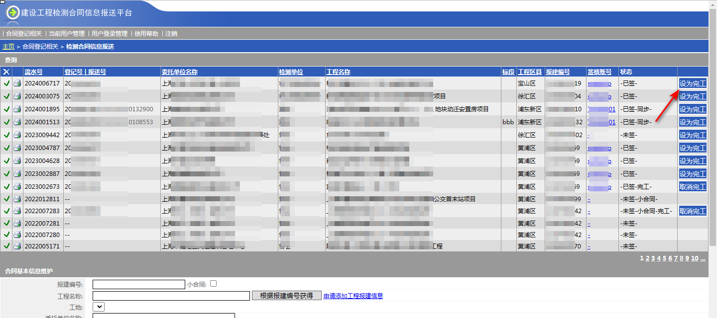Click printer icon for row 2024001895
The image size is (717, 318).
coord(17,109)
